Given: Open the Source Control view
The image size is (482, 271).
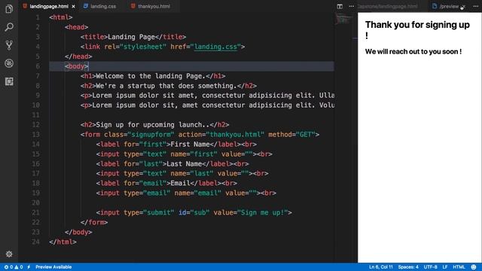Looking at the screenshot, I should click(9, 45).
